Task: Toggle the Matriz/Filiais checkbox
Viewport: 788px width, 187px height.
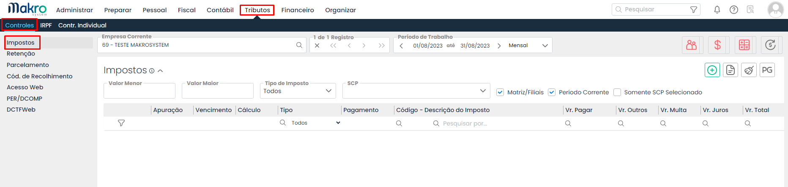Action: pos(500,92)
